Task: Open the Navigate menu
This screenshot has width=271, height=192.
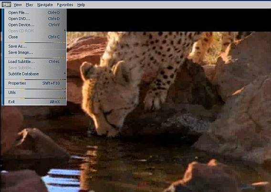Action: pyautogui.click(x=45, y=5)
